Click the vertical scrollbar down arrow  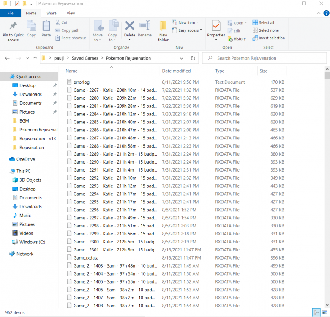point(327,305)
